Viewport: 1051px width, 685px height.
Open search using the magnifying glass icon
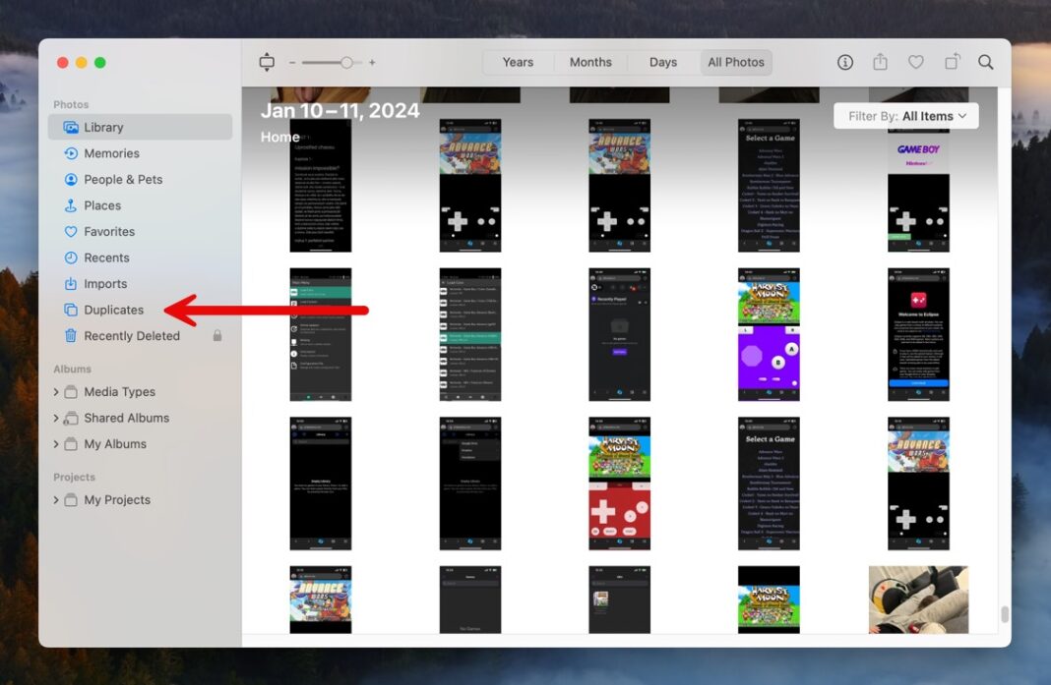tap(985, 61)
